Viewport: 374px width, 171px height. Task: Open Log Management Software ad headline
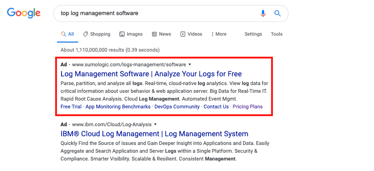point(151,74)
